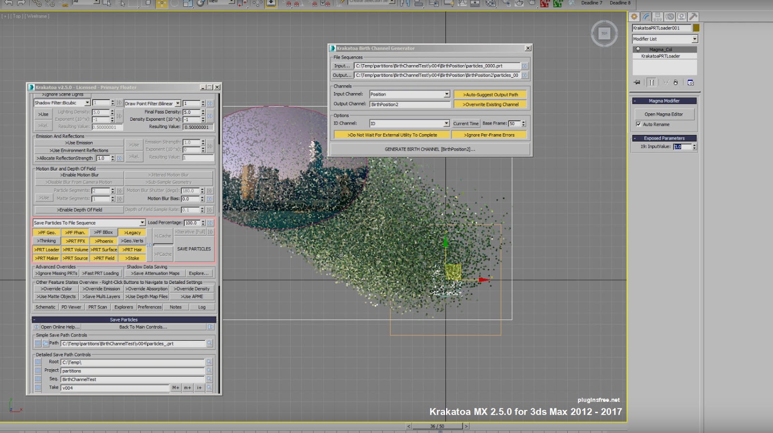
Task: Click magnifier icon next to Root field
Action: 209,362
